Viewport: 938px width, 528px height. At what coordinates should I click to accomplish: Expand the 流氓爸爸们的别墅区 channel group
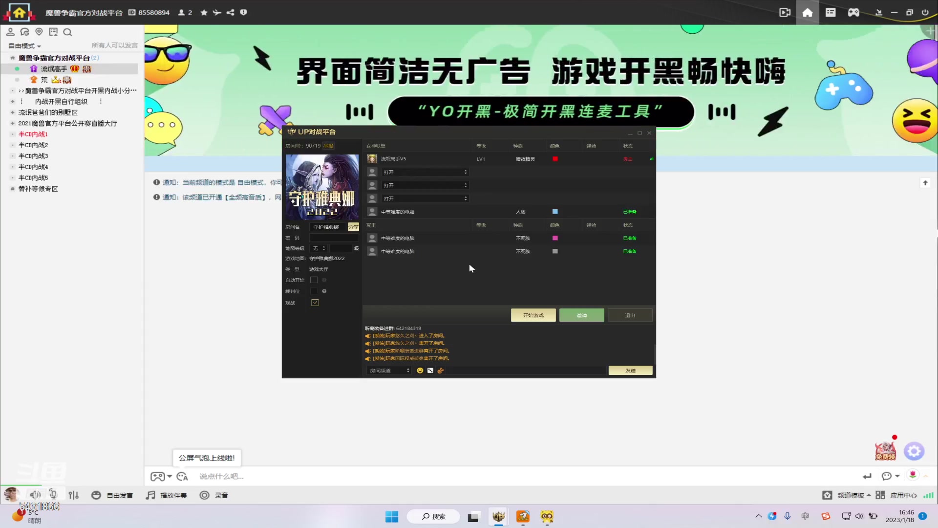click(13, 112)
